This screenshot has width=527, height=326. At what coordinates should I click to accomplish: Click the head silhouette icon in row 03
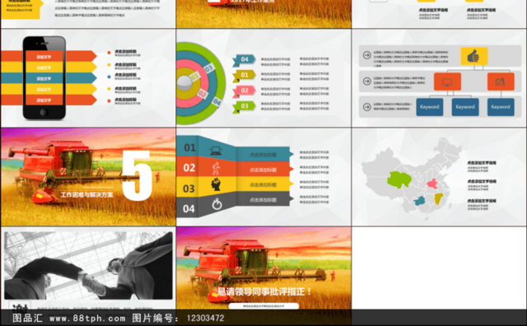[216, 184]
